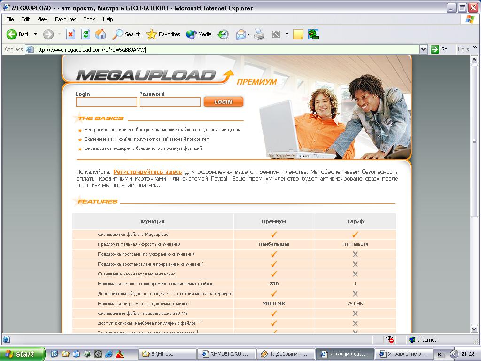Launch Internet Explorer from Quick Launch
The image size is (481, 361).
tap(109, 354)
